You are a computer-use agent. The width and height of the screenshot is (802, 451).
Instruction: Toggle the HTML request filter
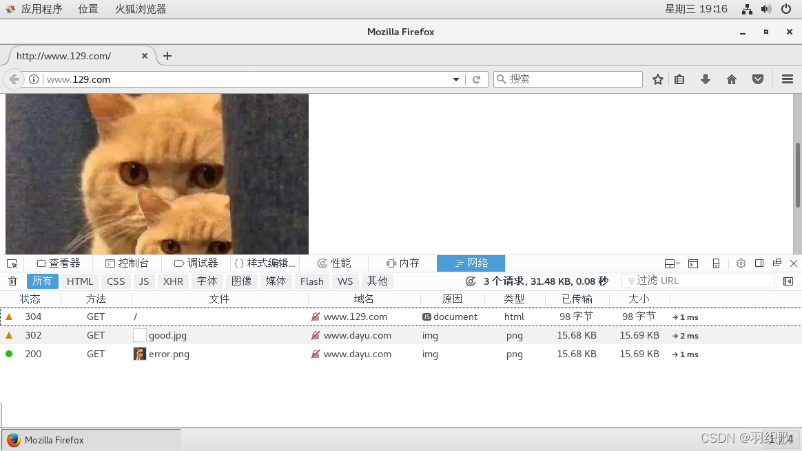pyautogui.click(x=80, y=281)
